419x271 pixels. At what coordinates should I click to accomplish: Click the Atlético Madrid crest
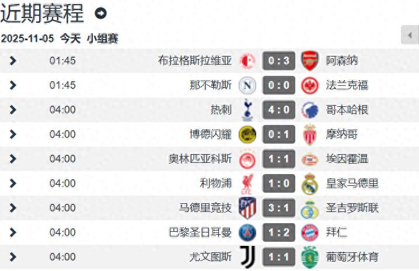click(247, 208)
